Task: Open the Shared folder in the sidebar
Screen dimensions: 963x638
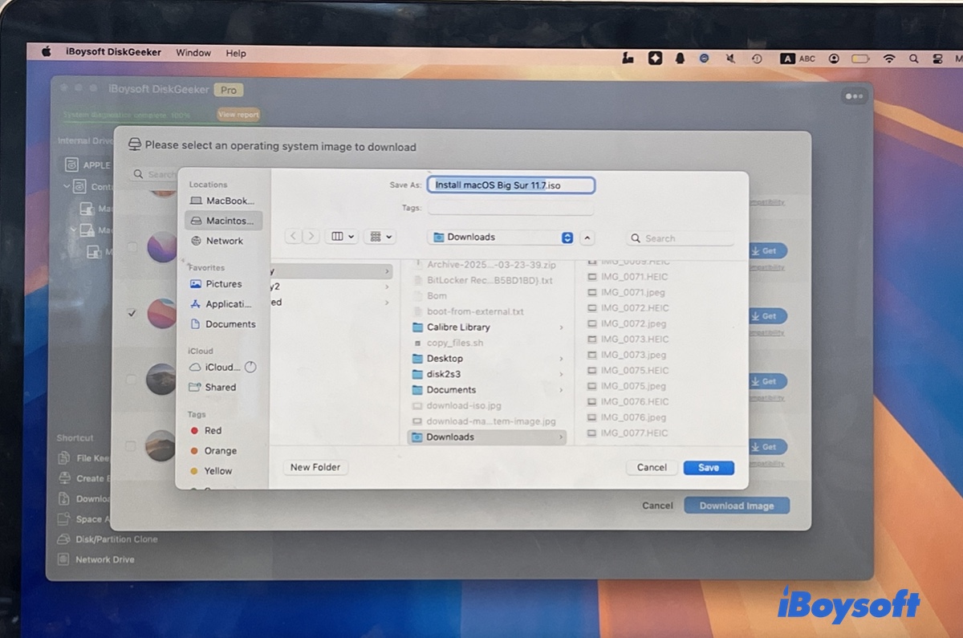Action: click(x=213, y=387)
